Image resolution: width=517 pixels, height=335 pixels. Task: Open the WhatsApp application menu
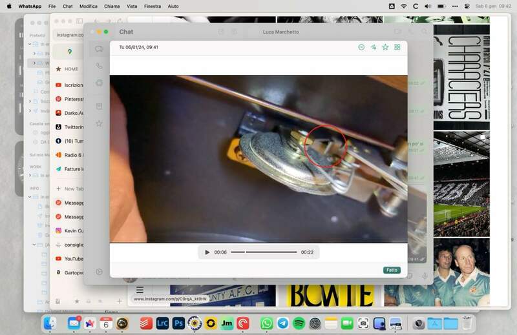click(x=30, y=6)
